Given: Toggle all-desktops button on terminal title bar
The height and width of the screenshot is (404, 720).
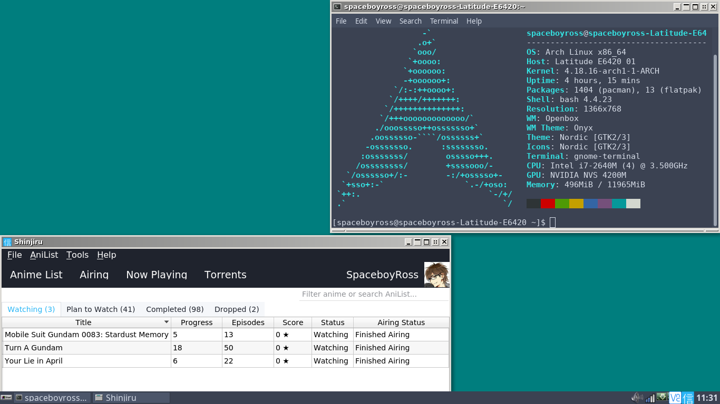Looking at the screenshot, I should coord(704,7).
